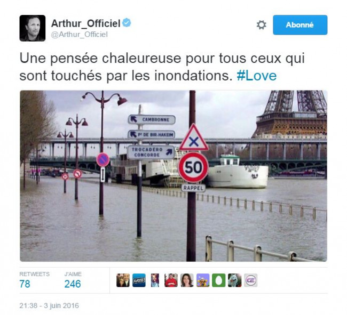Open the #Love hashtag
This screenshot has width=347, height=315.
pos(257,76)
